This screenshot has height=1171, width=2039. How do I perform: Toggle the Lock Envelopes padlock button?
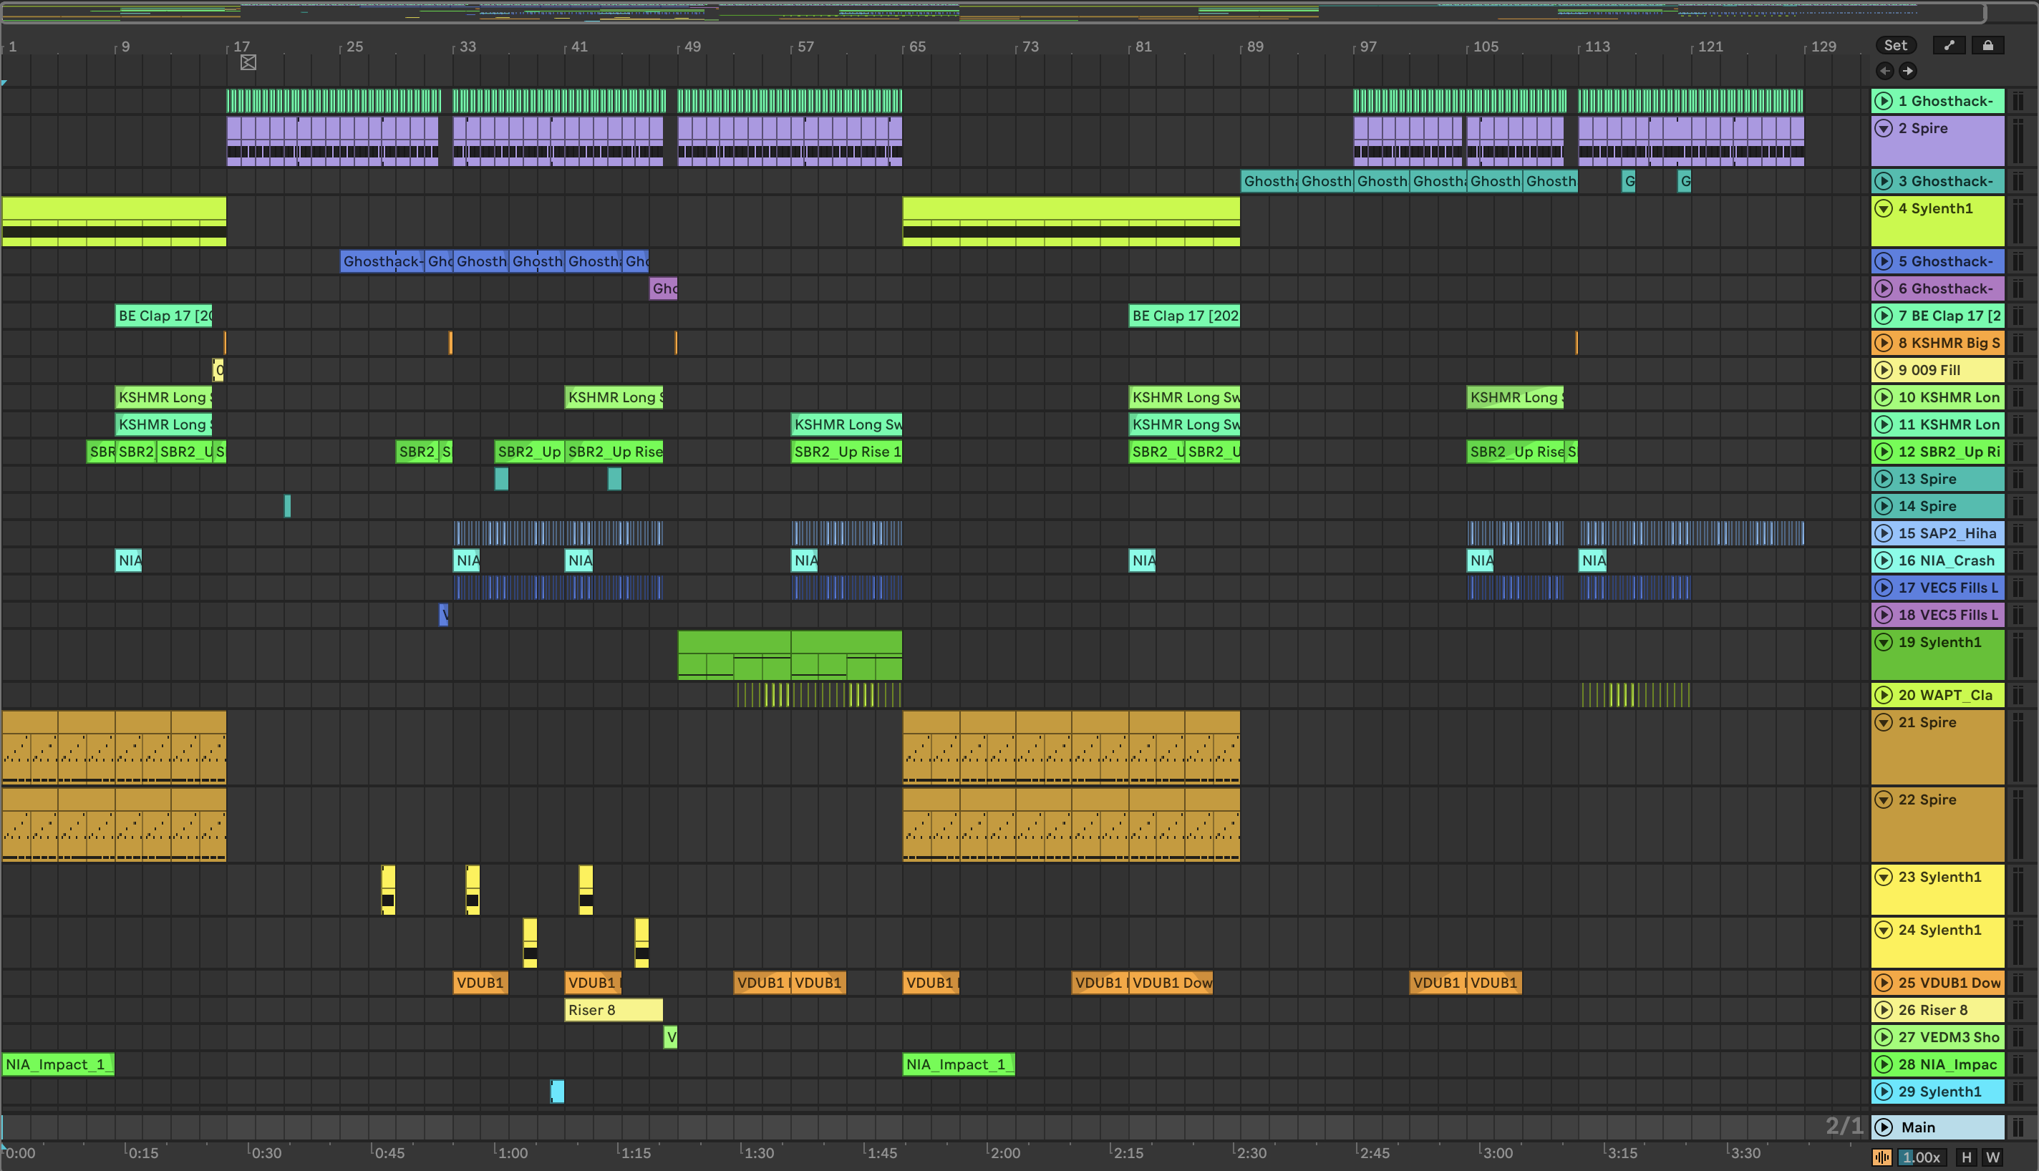(1987, 45)
